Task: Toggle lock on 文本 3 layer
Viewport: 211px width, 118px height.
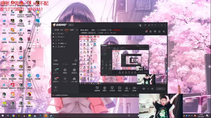Action: tap(56, 37)
